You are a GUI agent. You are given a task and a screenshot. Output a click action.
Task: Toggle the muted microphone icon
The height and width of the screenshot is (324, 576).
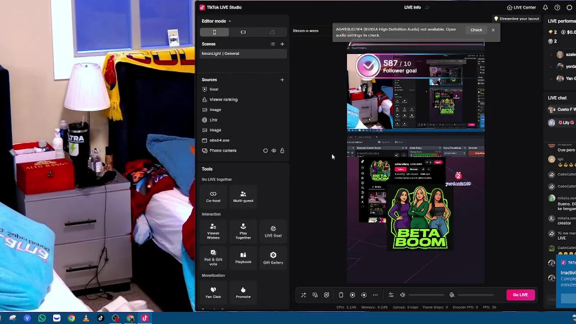coord(452,295)
